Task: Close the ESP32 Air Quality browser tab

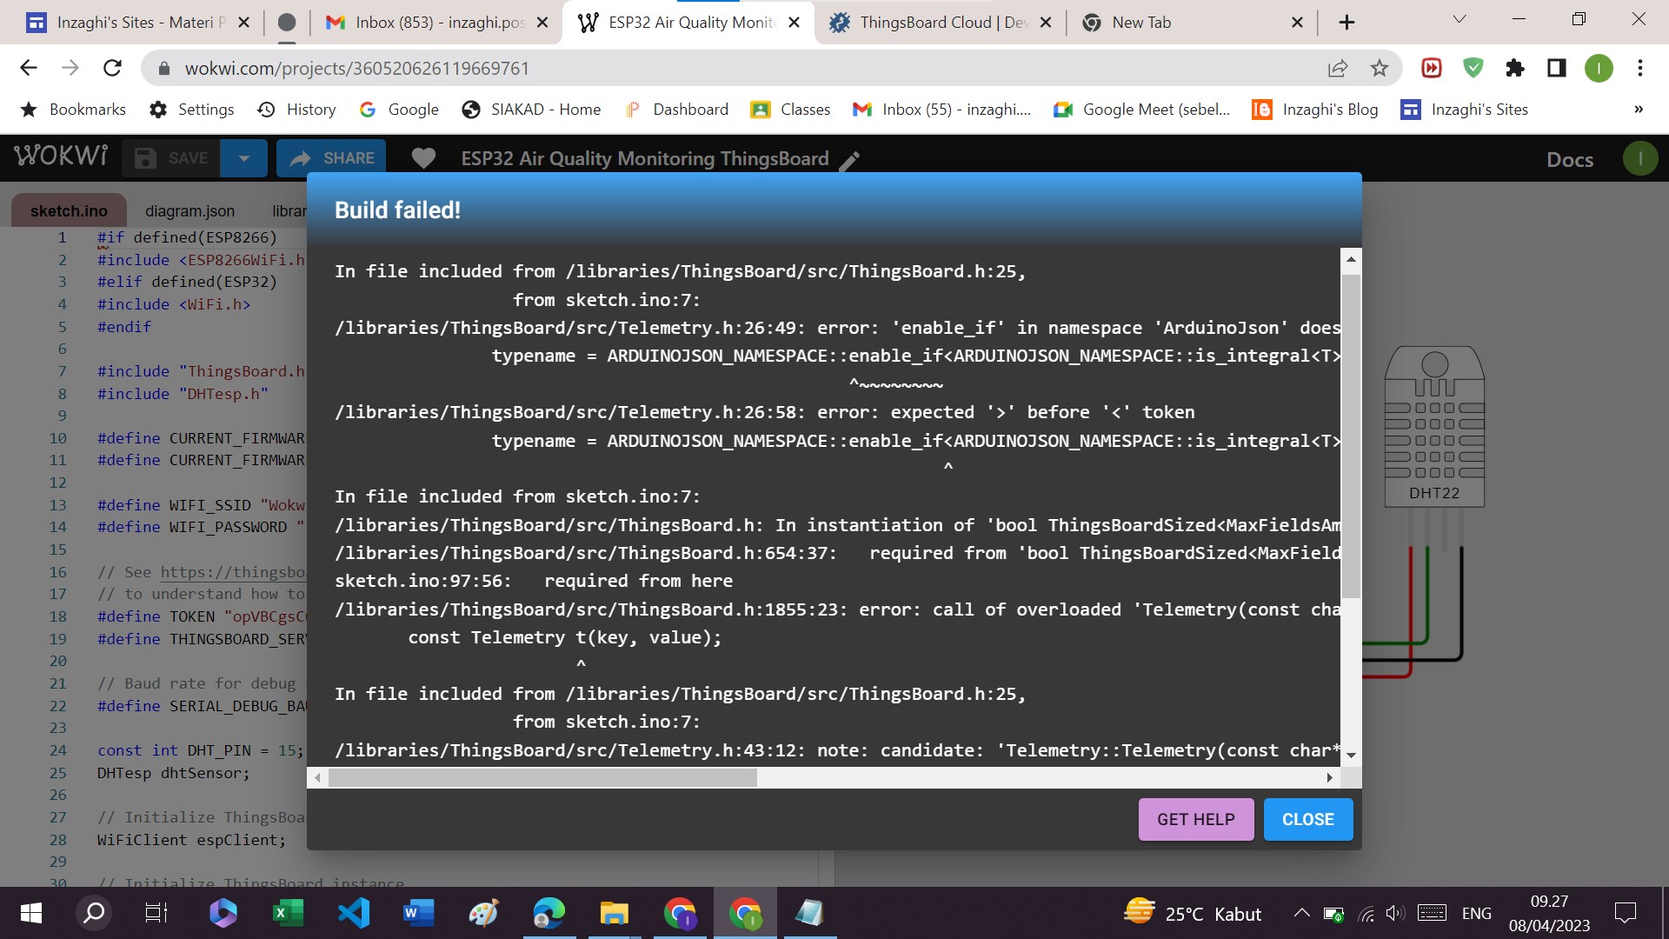Action: pyautogui.click(x=794, y=23)
